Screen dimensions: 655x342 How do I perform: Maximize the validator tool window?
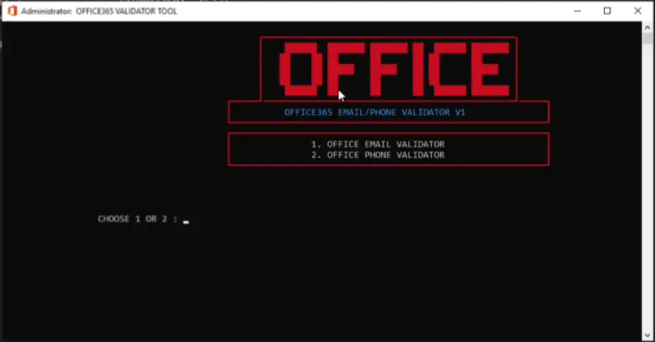click(x=607, y=11)
